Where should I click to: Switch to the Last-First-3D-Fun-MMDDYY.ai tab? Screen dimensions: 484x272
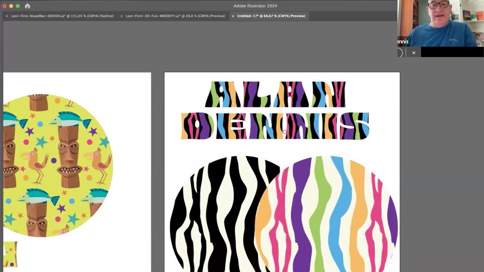[x=175, y=16]
